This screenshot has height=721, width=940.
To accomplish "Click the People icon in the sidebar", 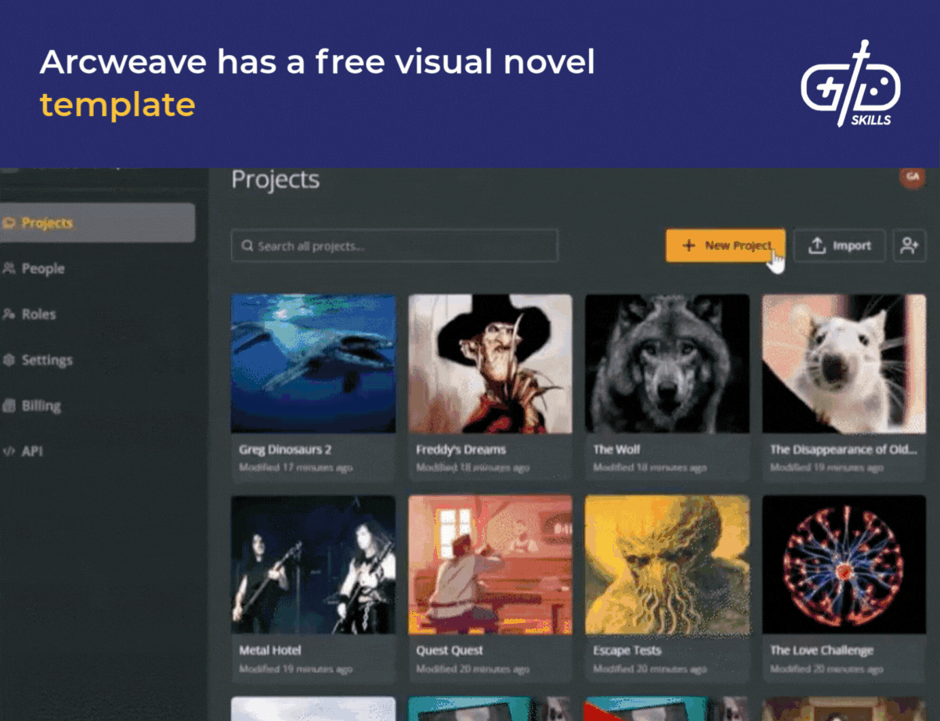I will point(11,268).
